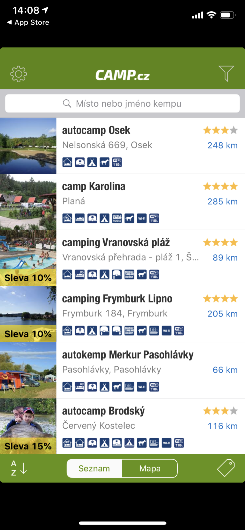Open discounts with the price tag icon
This screenshot has height=530, width=245.
(226, 468)
